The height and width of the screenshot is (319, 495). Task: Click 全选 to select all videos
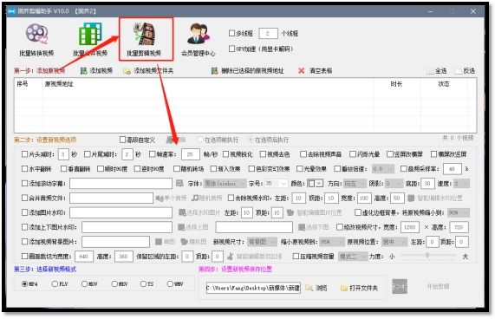pyautogui.click(x=437, y=71)
